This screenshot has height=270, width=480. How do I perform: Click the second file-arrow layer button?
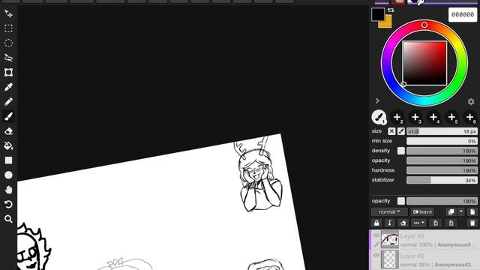[451, 223]
